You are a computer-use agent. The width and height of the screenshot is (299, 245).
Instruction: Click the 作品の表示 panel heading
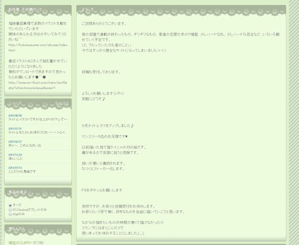pos(18,192)
